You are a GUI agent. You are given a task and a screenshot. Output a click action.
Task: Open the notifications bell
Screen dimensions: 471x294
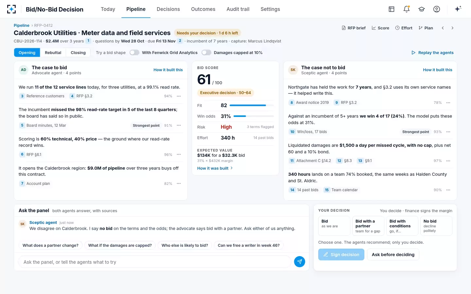tap(407, 9)
